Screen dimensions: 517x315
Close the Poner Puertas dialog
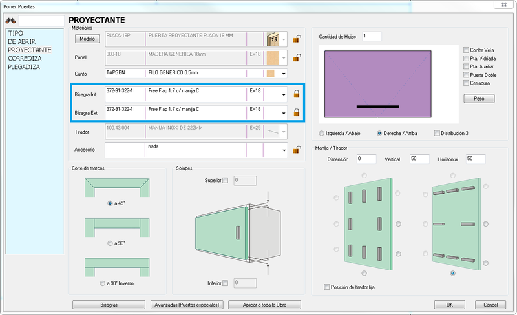point(503,5)
